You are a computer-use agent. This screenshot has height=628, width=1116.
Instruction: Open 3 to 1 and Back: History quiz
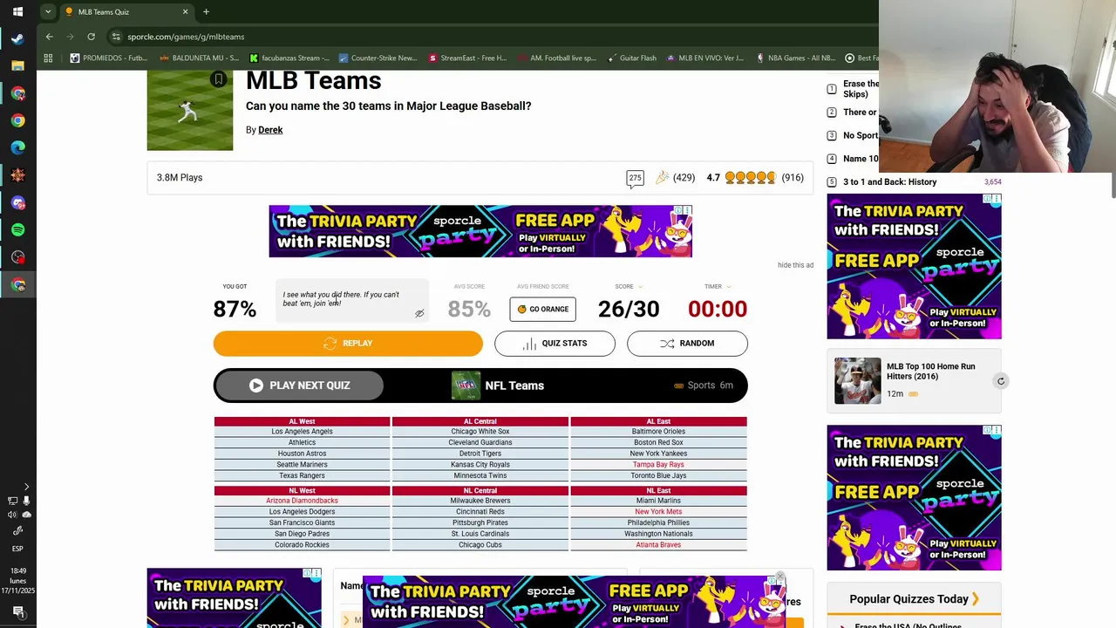click(889, 182)
